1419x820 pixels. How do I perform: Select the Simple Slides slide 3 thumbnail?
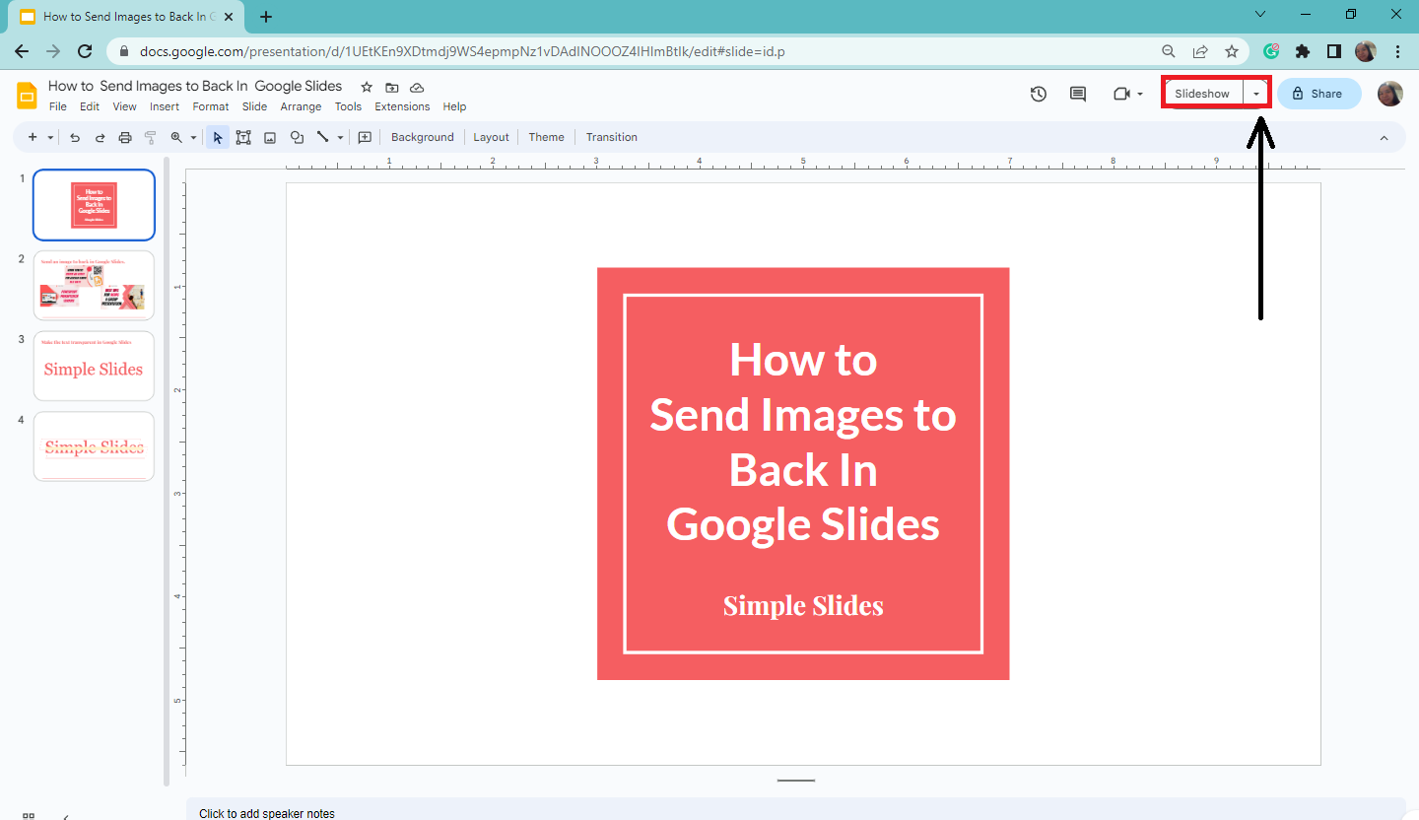pos(94,366)
